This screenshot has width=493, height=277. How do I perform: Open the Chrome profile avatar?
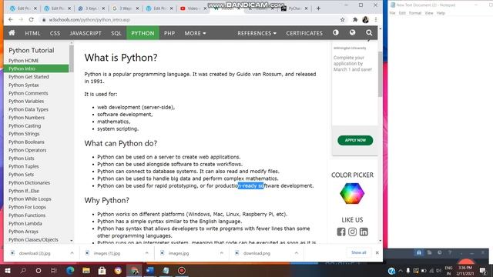point(365,20)
